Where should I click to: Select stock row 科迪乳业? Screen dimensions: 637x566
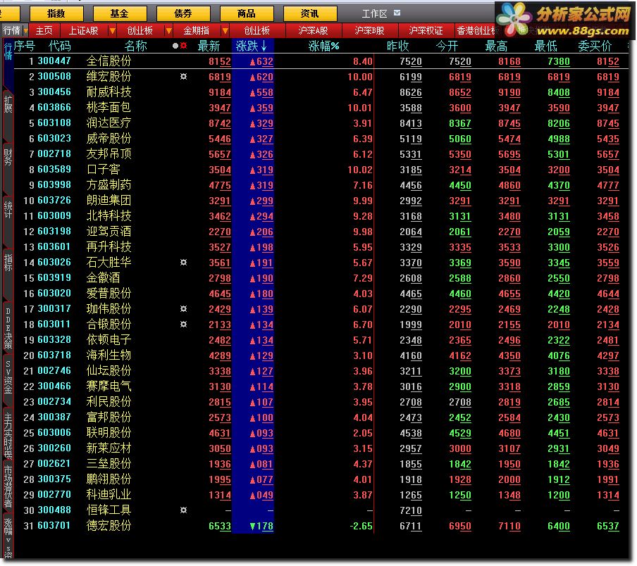pos(321,495)
